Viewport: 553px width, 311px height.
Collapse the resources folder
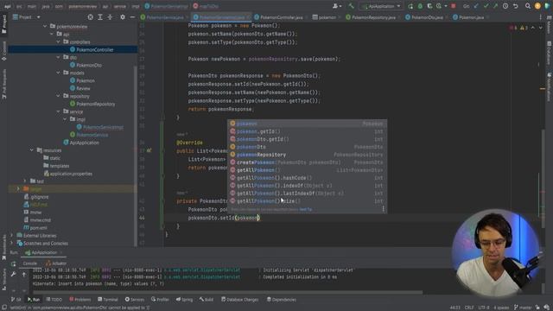32,150
